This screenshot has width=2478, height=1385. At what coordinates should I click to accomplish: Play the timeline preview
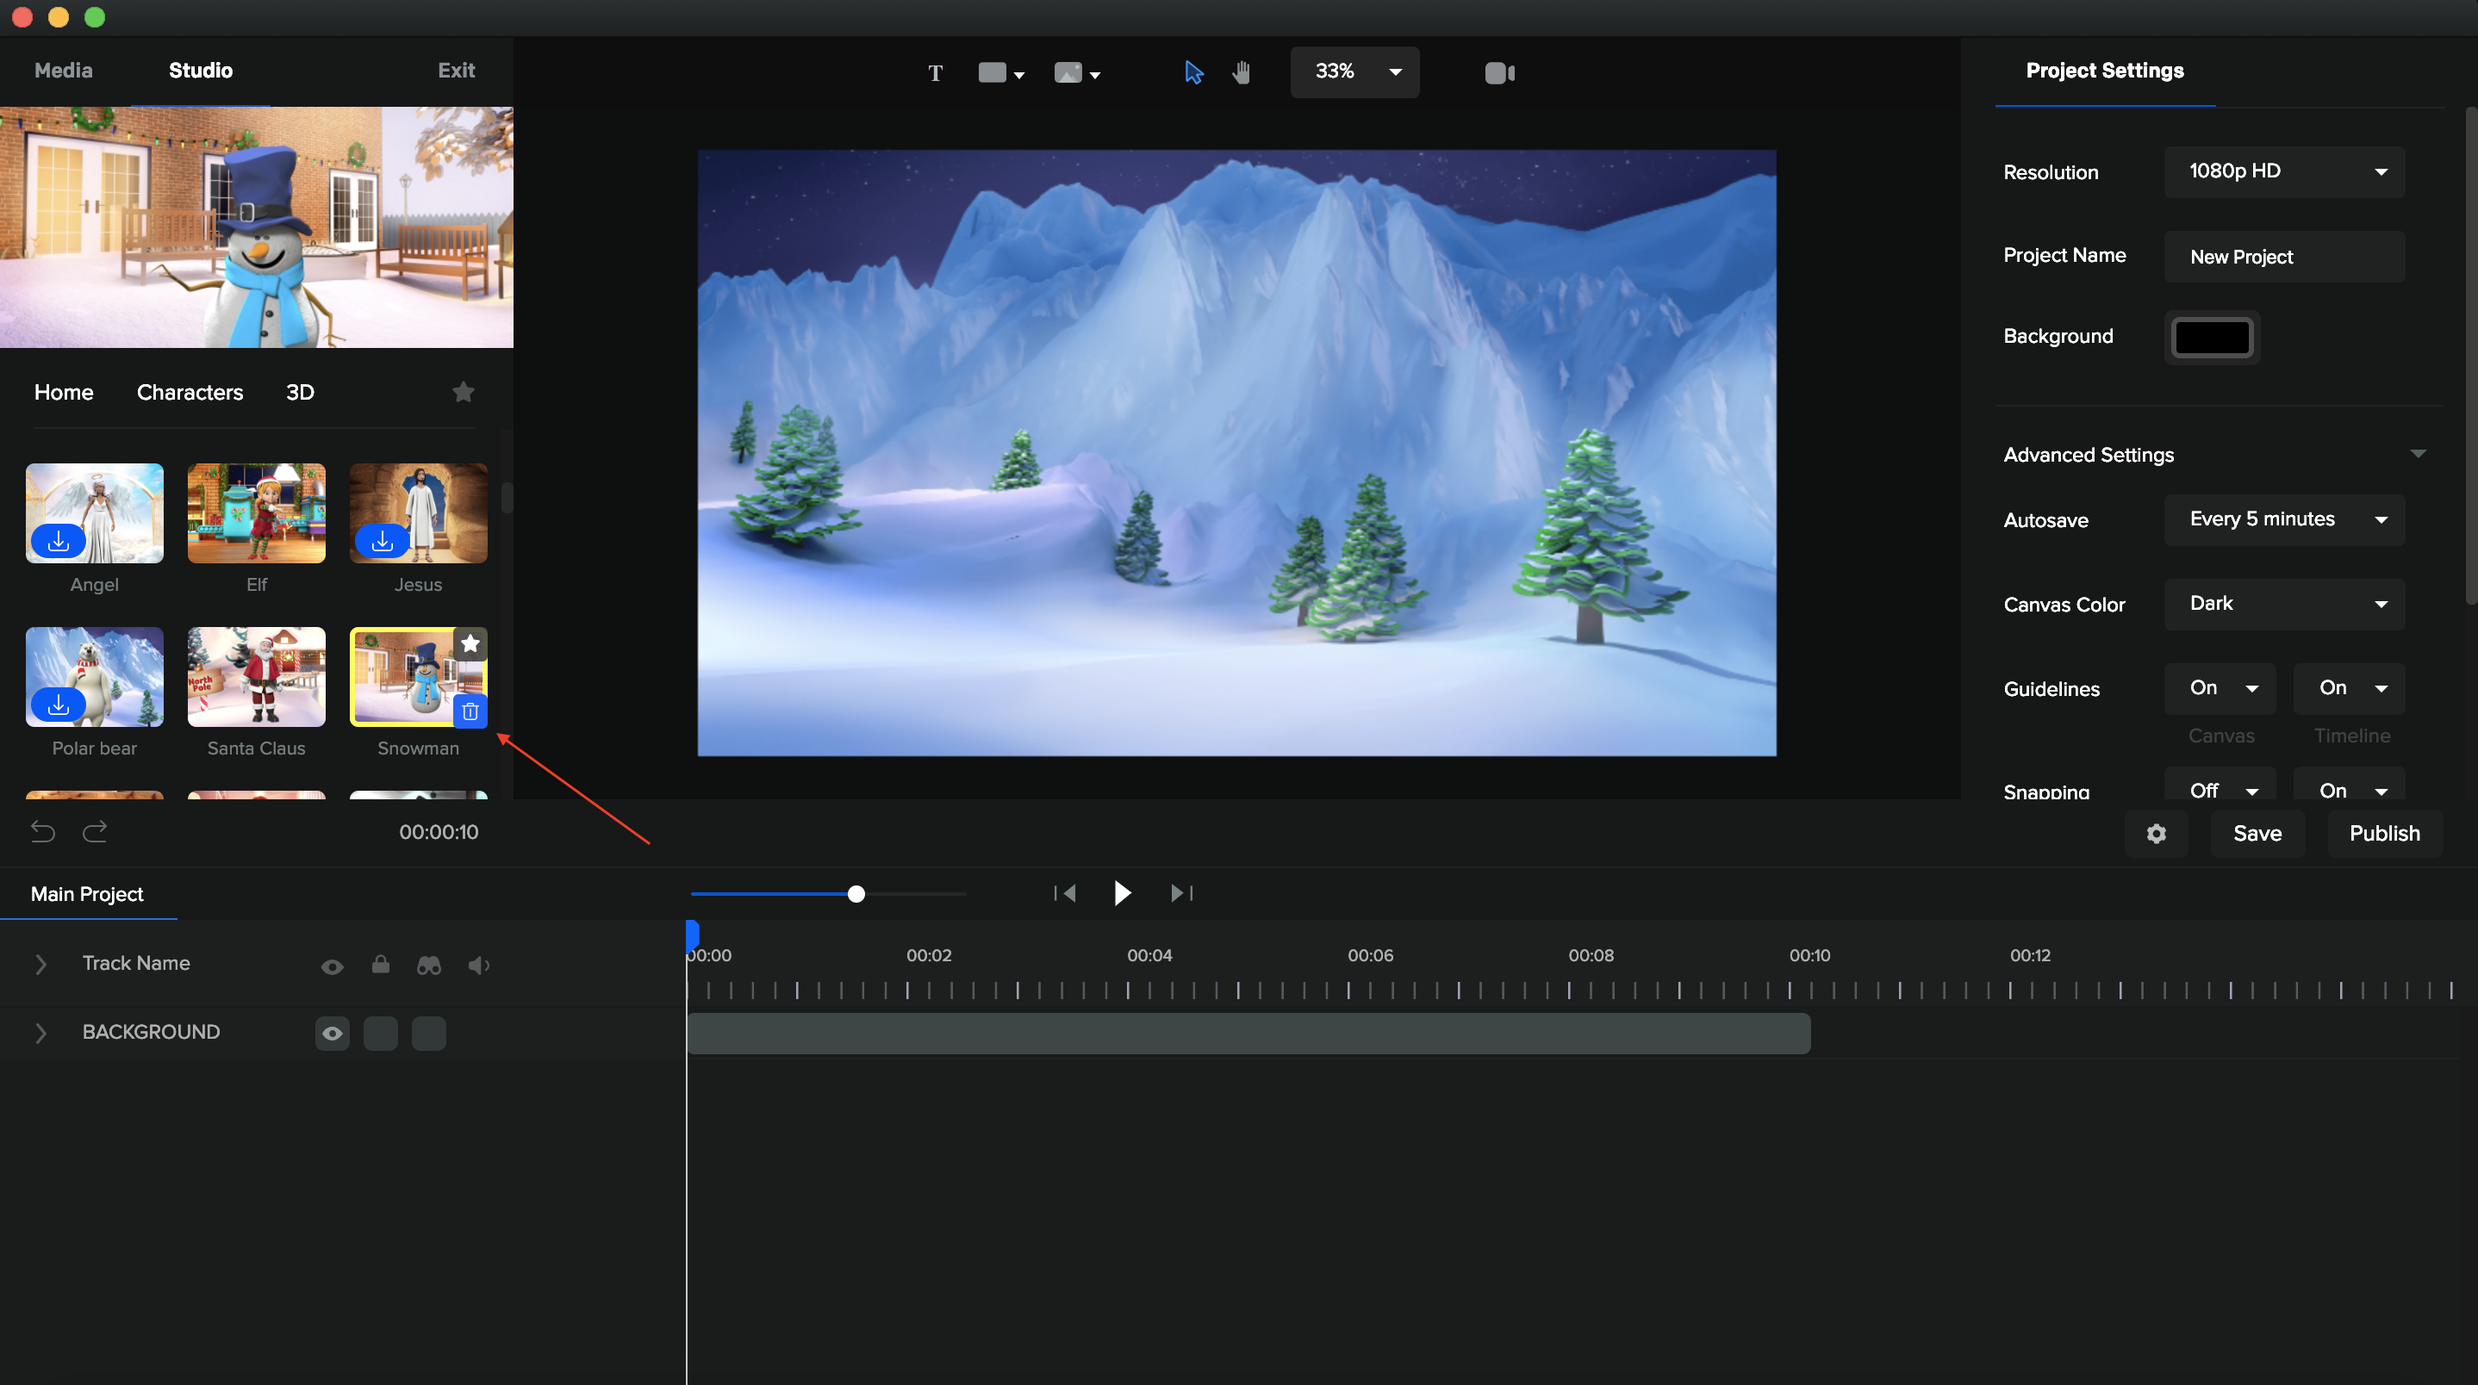(x=1122, y=893)
